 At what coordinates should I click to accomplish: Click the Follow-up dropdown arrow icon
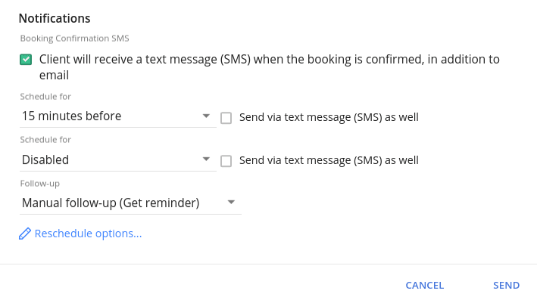231,202
